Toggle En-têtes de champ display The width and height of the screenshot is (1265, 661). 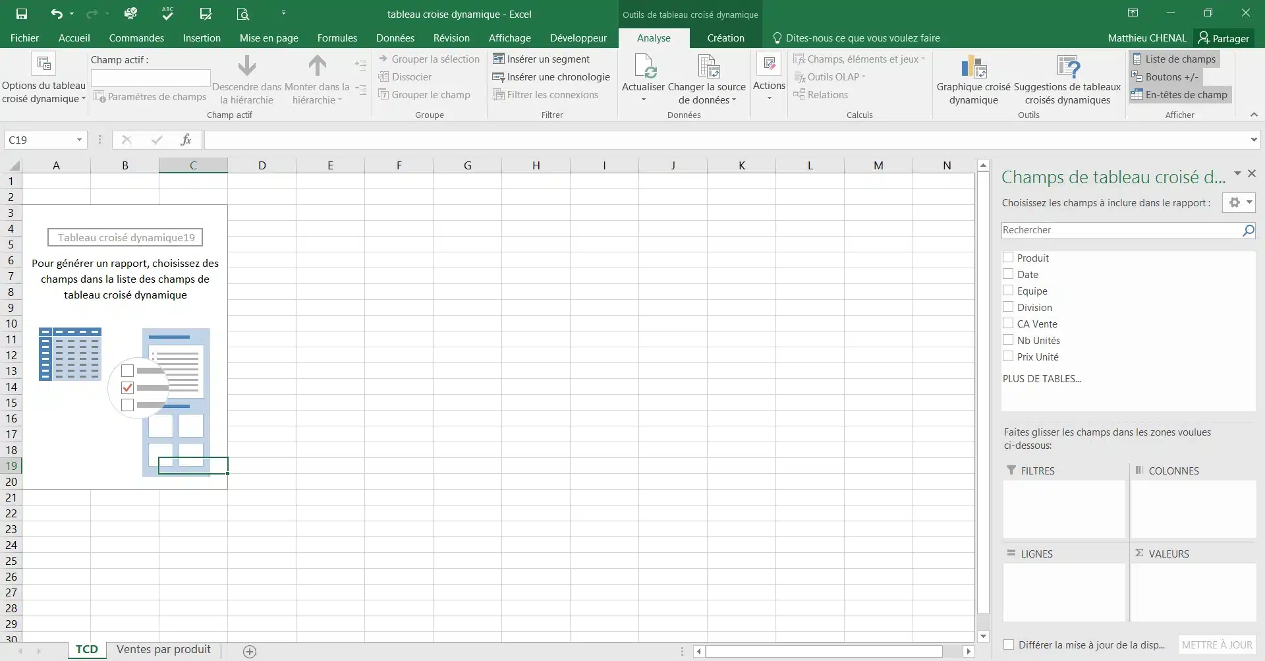1180,95
